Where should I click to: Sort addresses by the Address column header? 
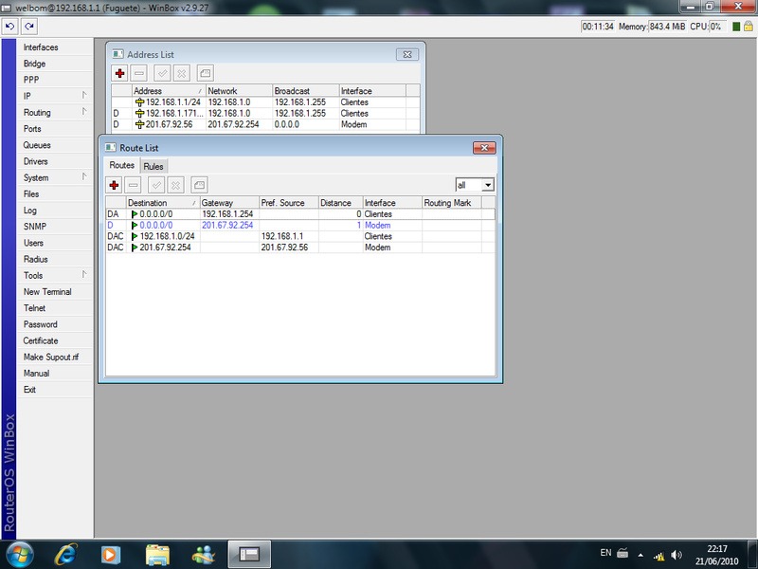[x=169, y=91]
